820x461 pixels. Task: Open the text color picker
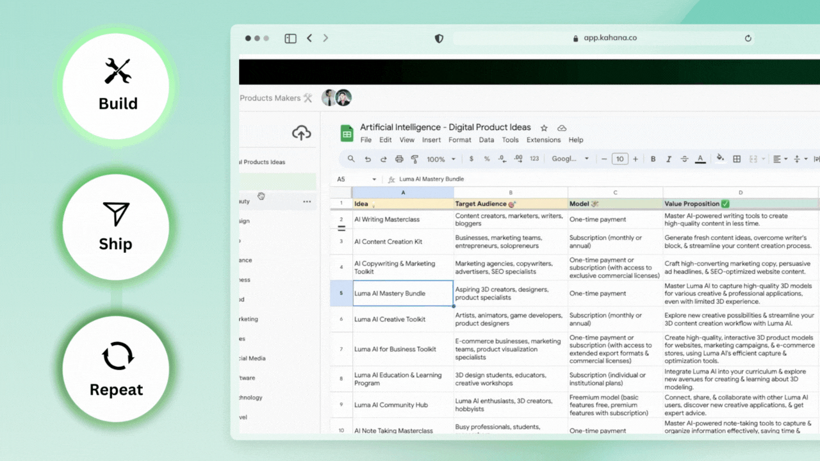[700, 159]
